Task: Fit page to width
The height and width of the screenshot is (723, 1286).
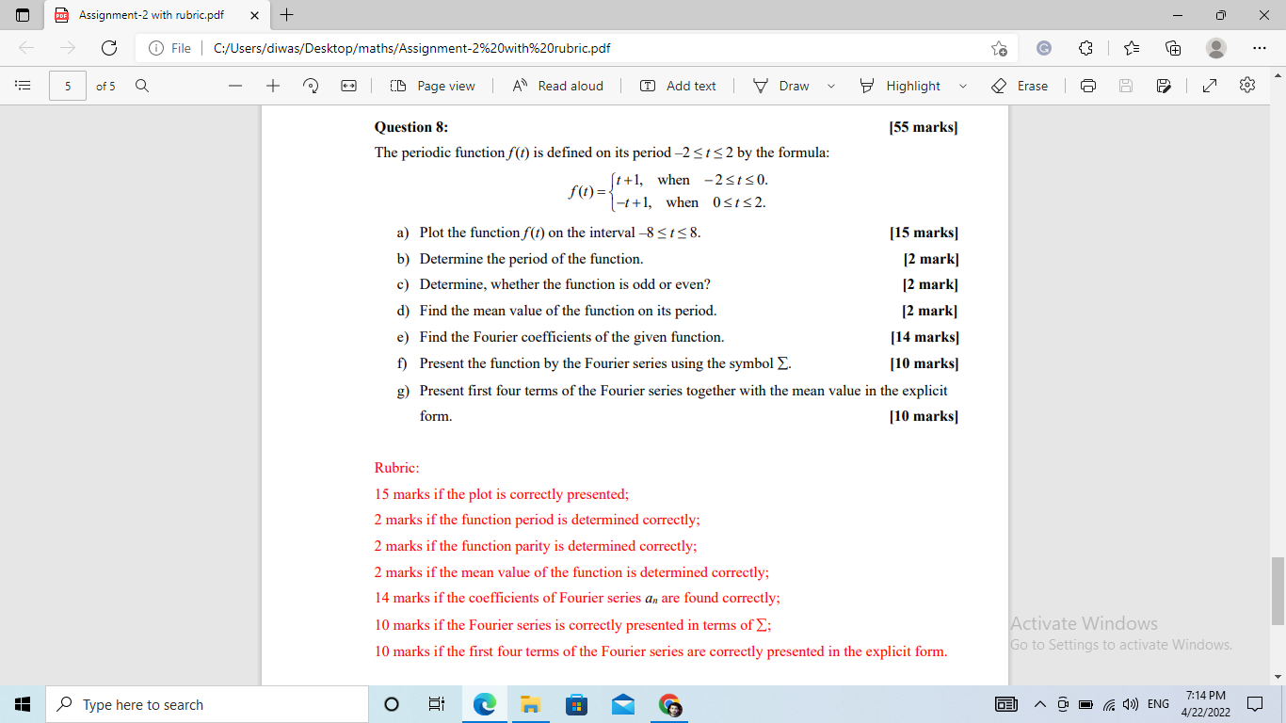Action: (348, 86)
